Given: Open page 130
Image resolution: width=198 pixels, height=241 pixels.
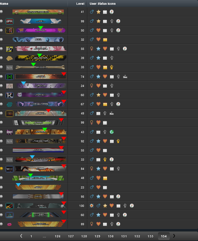Looking at the screenshot, I should pyautogui.click(x=111, y=236).
